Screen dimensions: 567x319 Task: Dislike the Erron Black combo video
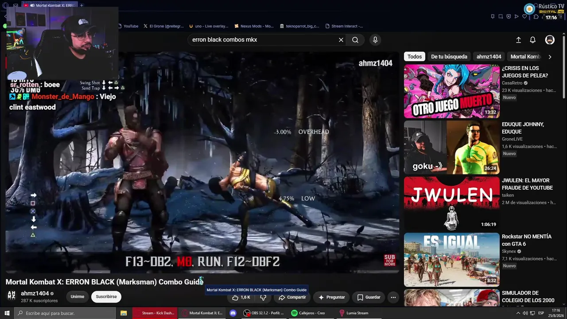[x=263, y=297]
